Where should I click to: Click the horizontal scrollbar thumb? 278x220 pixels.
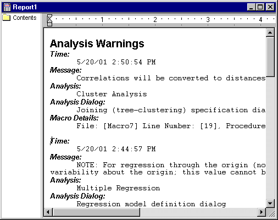pos(96,212)
